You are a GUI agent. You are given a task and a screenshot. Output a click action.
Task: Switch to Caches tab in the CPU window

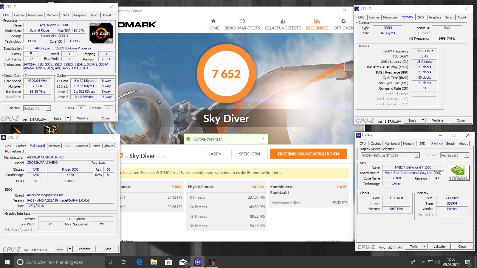19,15
